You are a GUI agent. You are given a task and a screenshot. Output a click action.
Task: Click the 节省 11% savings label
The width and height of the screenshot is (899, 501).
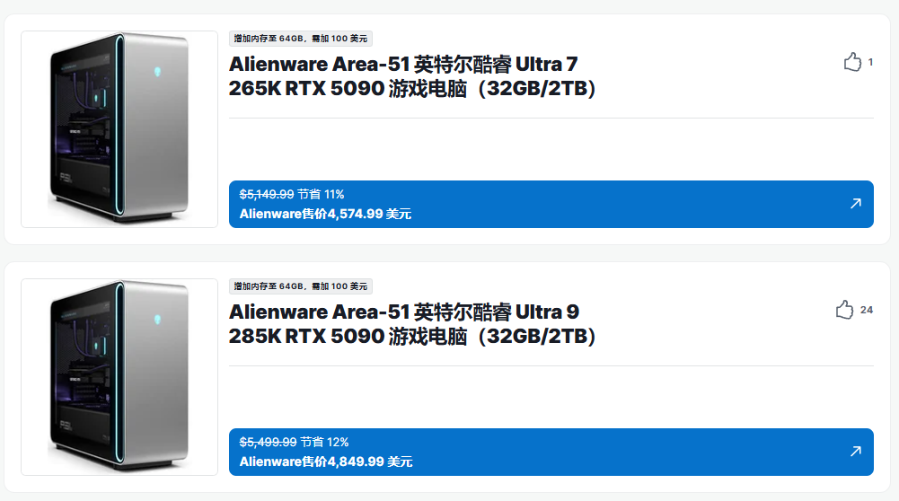click(321, 194)
